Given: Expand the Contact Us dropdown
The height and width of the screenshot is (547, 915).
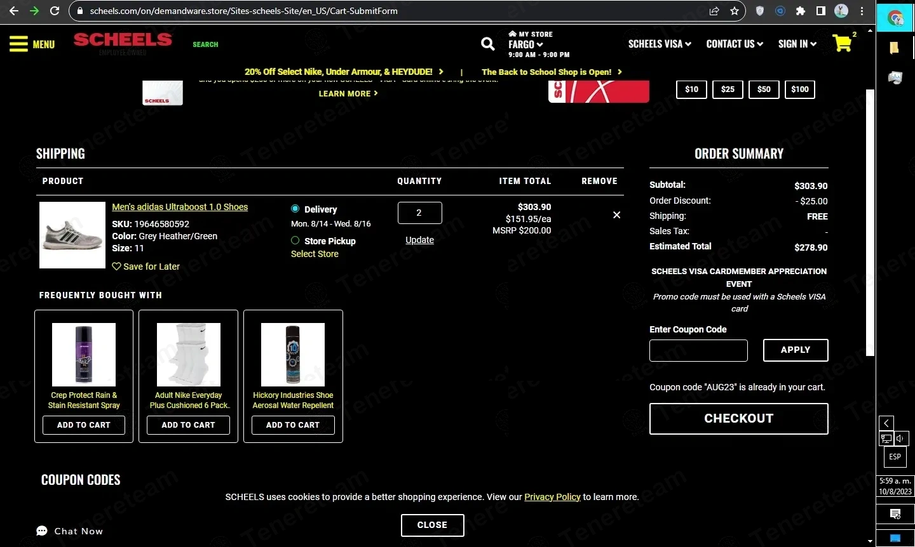Looking at the screenshot, I should (735, 44).
